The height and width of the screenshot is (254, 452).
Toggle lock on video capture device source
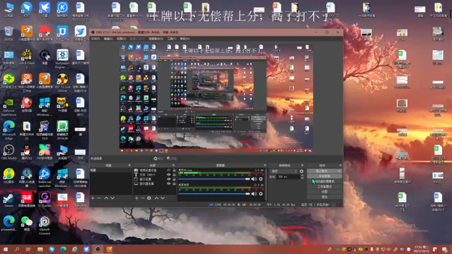(x=174, y=170)
